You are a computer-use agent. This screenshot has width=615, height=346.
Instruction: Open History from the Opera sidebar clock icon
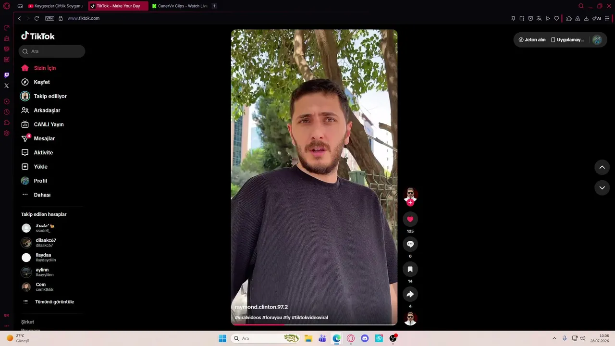[x=6, y=112]
